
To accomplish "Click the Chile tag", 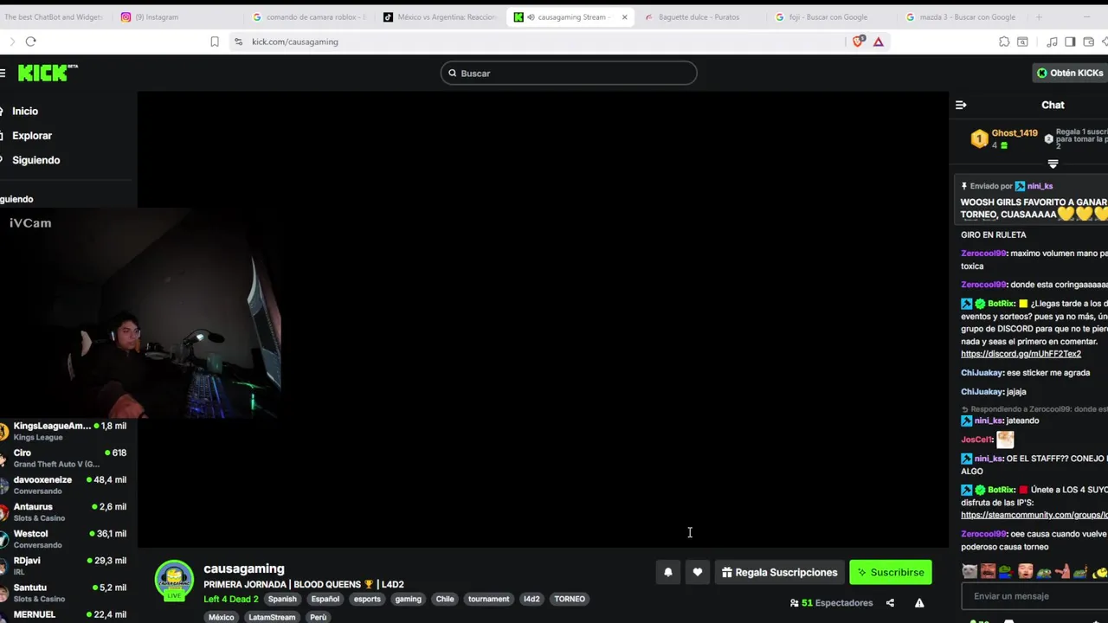I will pos(445,599).
